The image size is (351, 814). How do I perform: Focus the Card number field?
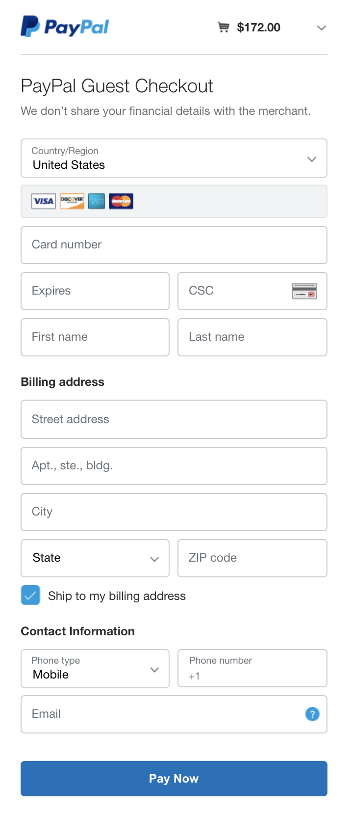174,245
